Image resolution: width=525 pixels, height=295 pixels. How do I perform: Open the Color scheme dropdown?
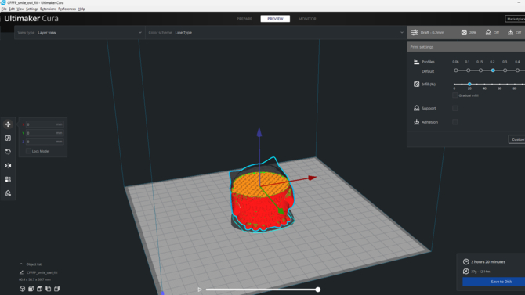276,32
